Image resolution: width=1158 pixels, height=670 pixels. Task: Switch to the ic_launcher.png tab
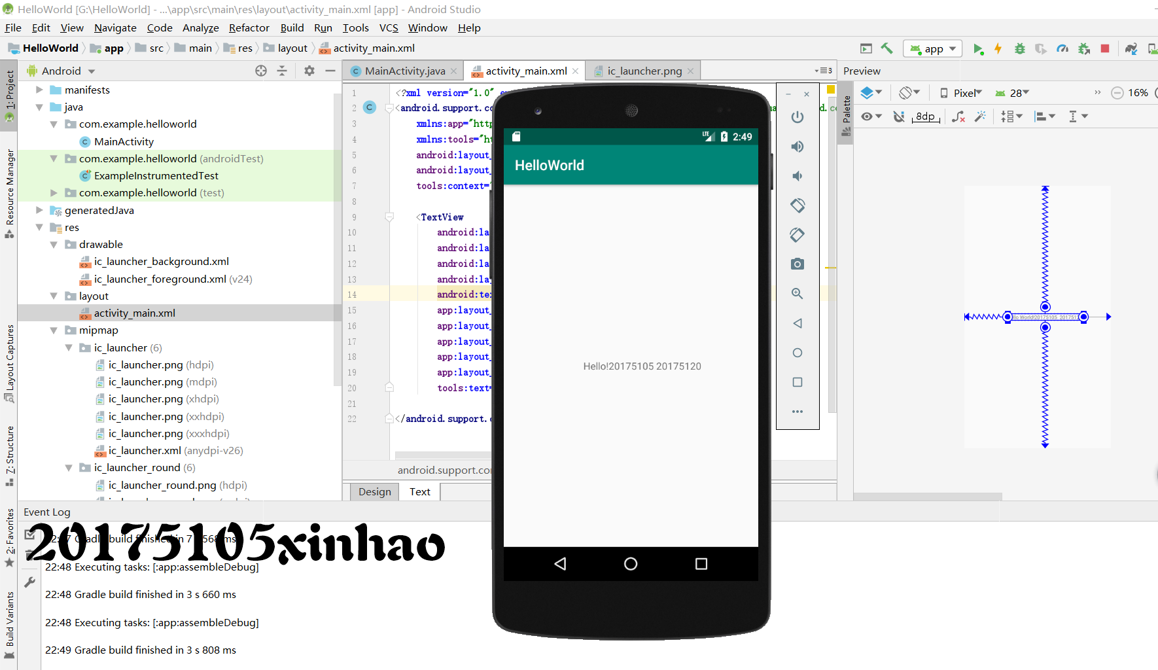644,71
